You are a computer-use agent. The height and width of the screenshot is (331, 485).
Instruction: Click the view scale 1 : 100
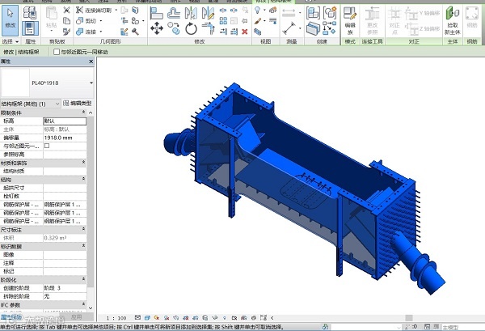(x=116, y=318)
